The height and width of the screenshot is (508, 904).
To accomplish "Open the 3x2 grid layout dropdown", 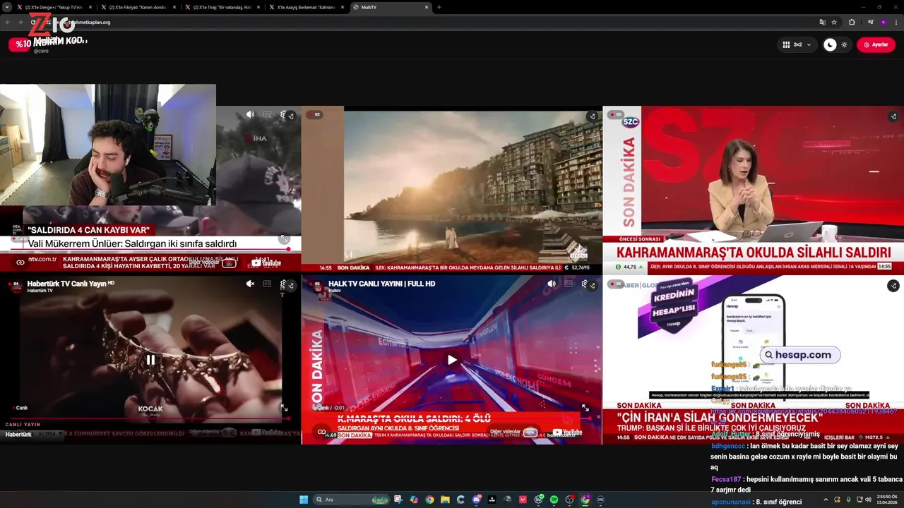I will pyautogui.click(x=797, y=44).
